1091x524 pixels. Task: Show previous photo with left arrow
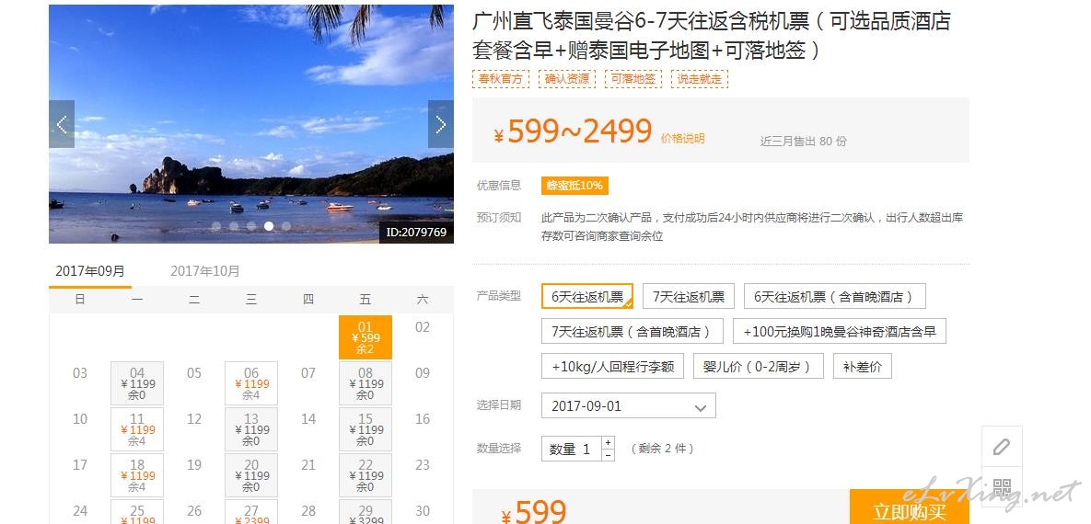pos(62,124)
